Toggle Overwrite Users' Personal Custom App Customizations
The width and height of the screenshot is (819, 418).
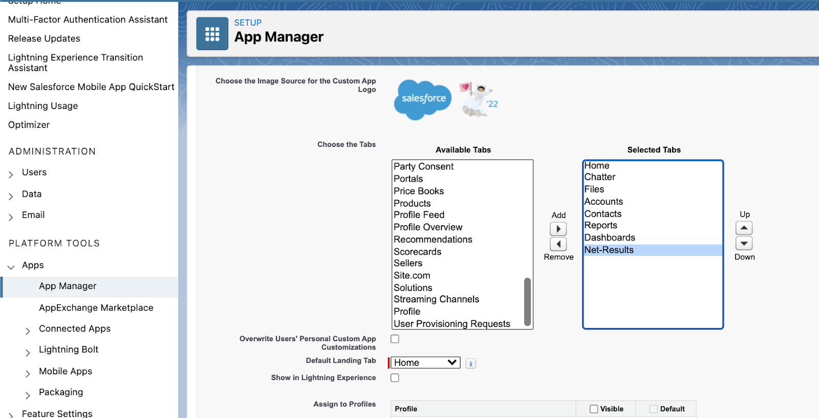tap(395, 339)
